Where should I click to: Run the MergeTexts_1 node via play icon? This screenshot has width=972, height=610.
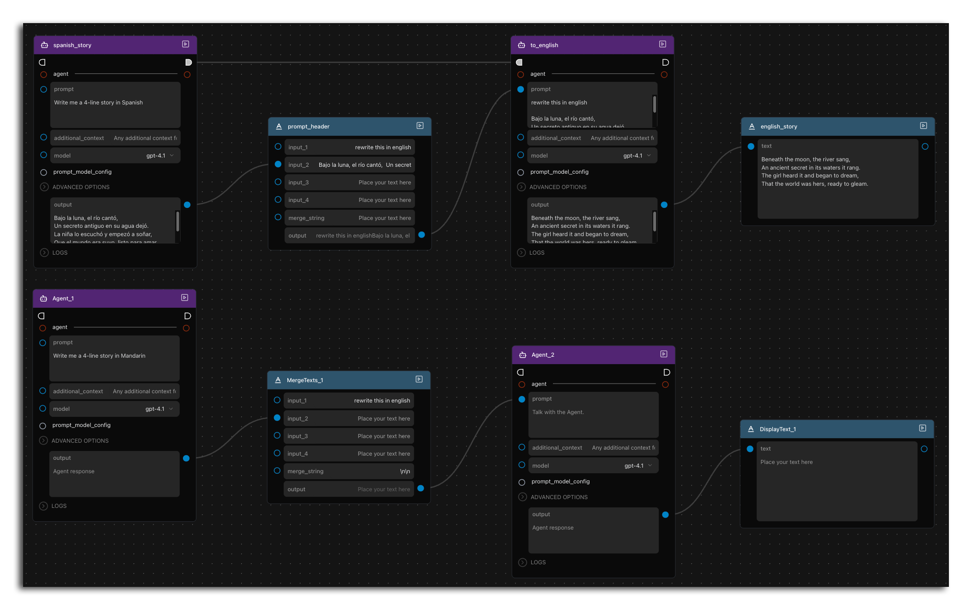click(419, 379)
